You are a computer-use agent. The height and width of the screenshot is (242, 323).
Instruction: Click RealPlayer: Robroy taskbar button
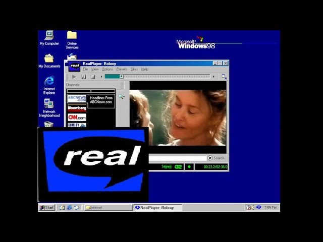coord(158,207)
